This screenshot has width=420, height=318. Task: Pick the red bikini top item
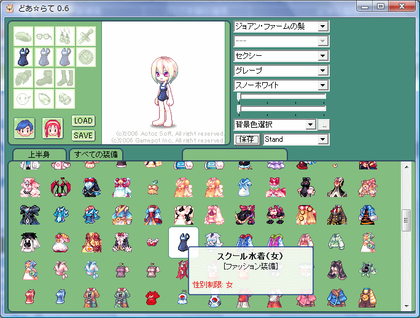click(x=153, y=242)
